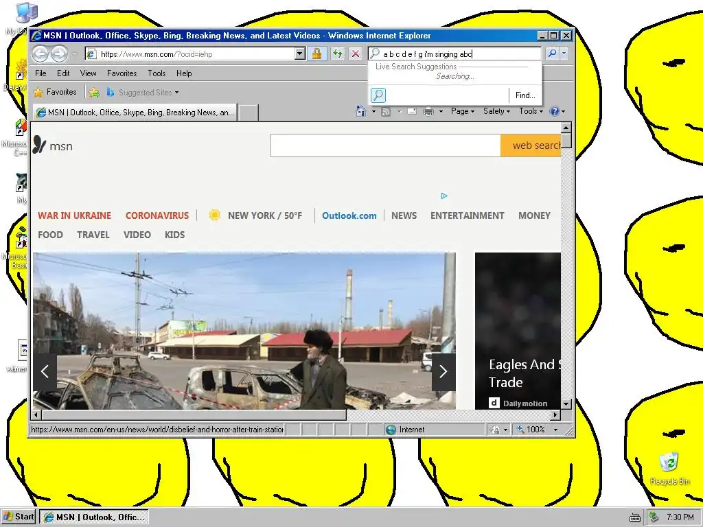Viewport: 703px width, 527px height.
Task: Click the Read Mail envelope icon
Action: [x=412, y=111]
